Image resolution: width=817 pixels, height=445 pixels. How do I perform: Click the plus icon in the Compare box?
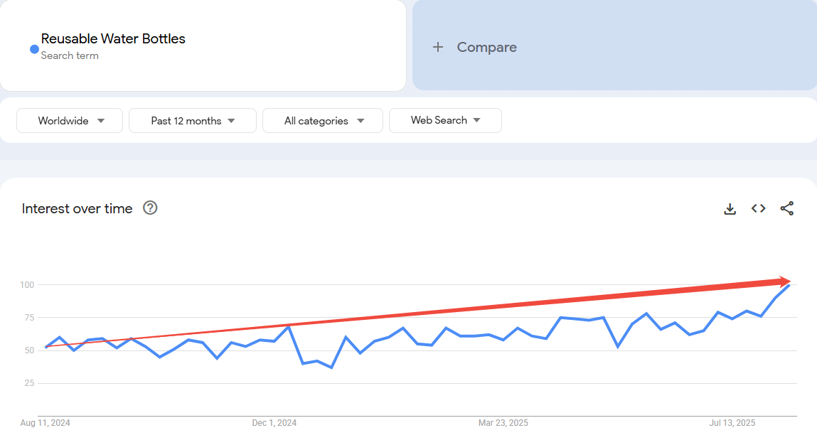pyautogui.click(x=437, y=47)
